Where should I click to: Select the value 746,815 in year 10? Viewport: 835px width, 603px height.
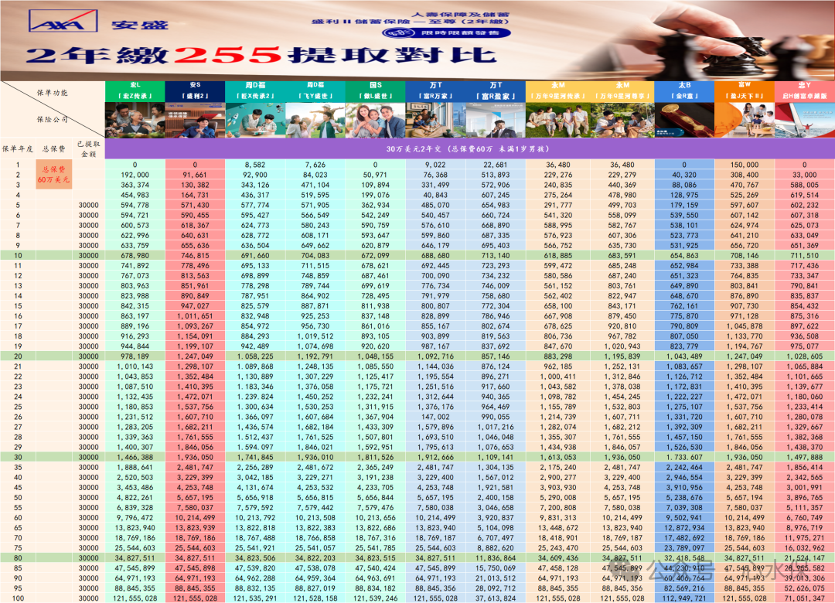pos(195,256)
